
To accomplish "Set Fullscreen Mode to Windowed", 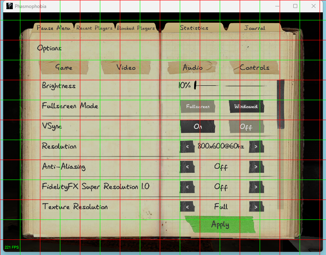I will (x=246, y=107).
